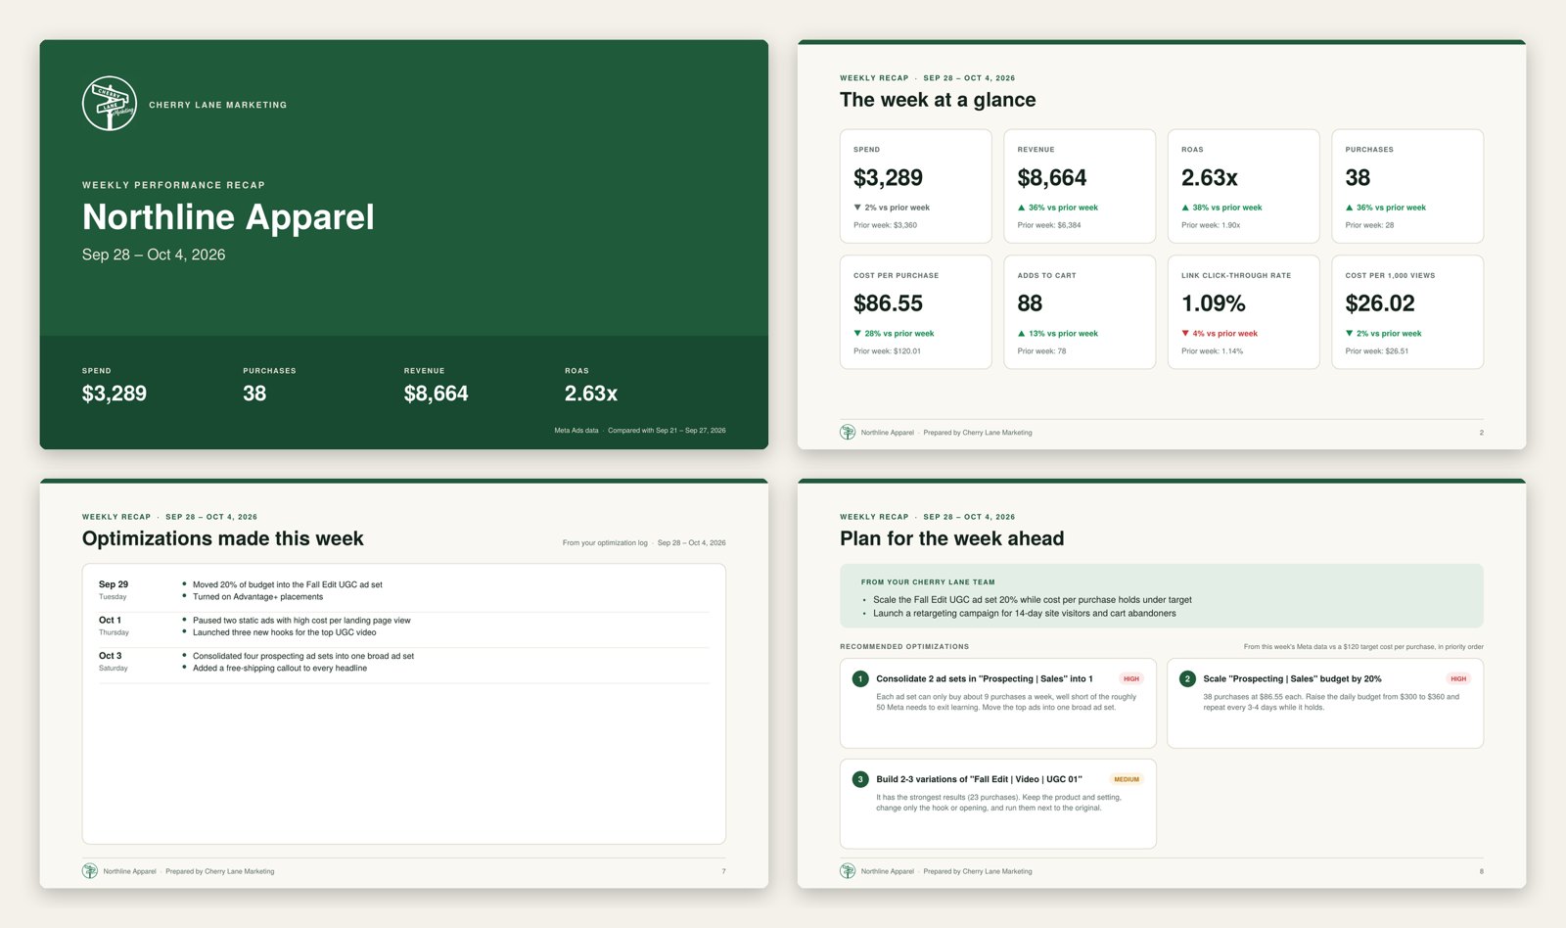
Task: Click "Compared with Sep 21 – Sep 27, 2026" note
Action: [667, 431]
